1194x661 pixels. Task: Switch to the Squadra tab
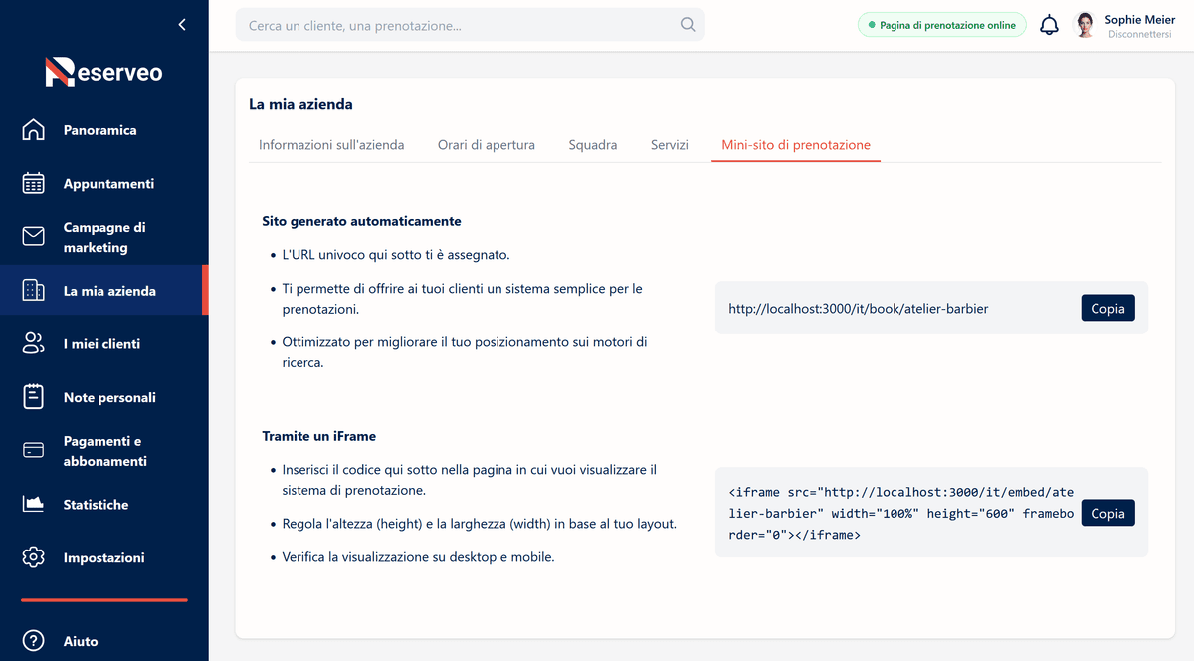[593, 145]
